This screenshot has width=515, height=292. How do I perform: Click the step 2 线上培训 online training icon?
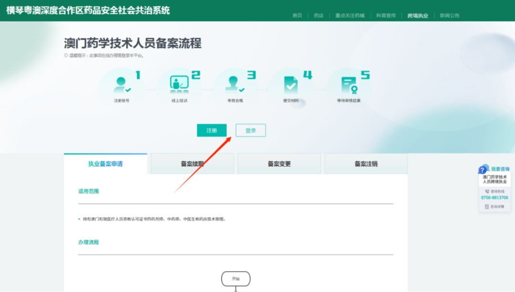pyautogui.click(x=180, y=83)
